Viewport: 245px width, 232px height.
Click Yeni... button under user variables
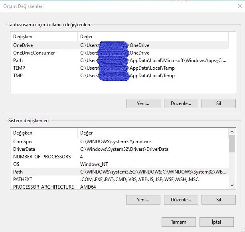(143, 103)
